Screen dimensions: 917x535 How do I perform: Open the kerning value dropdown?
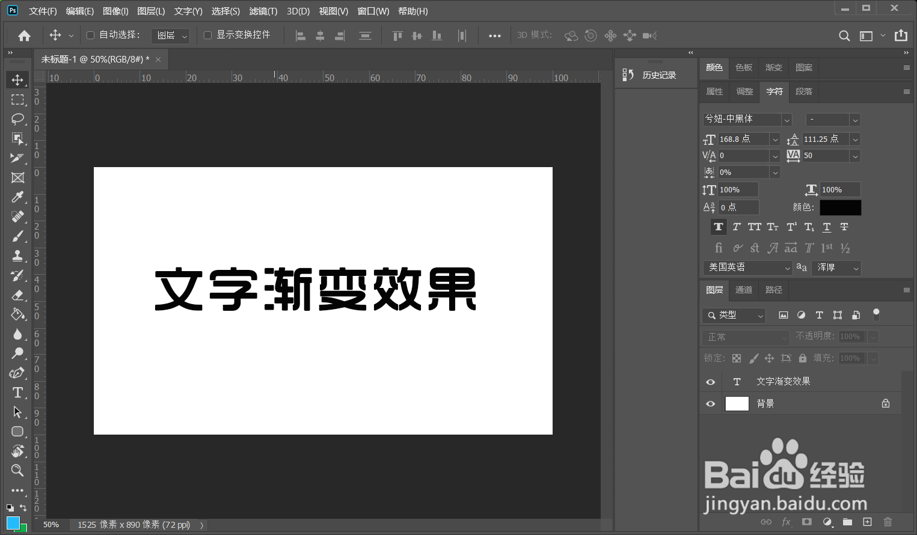[775, 156]
